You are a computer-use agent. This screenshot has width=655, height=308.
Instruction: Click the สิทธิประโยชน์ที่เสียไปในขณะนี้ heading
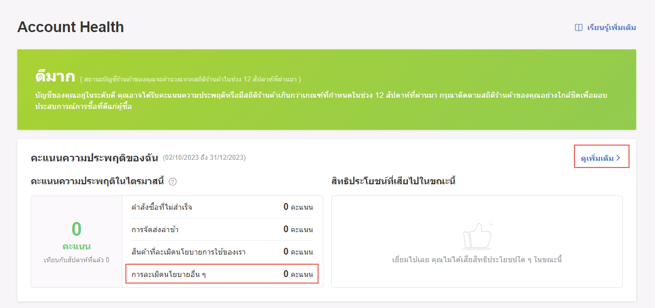[393, 182]
